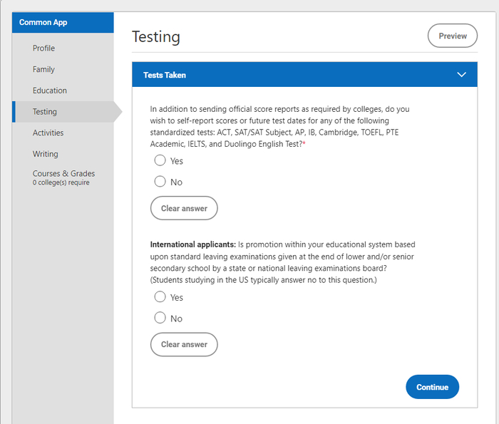Click the Tests Taken header title
Screen dimensions: 499x424
[x=165, y=75]
